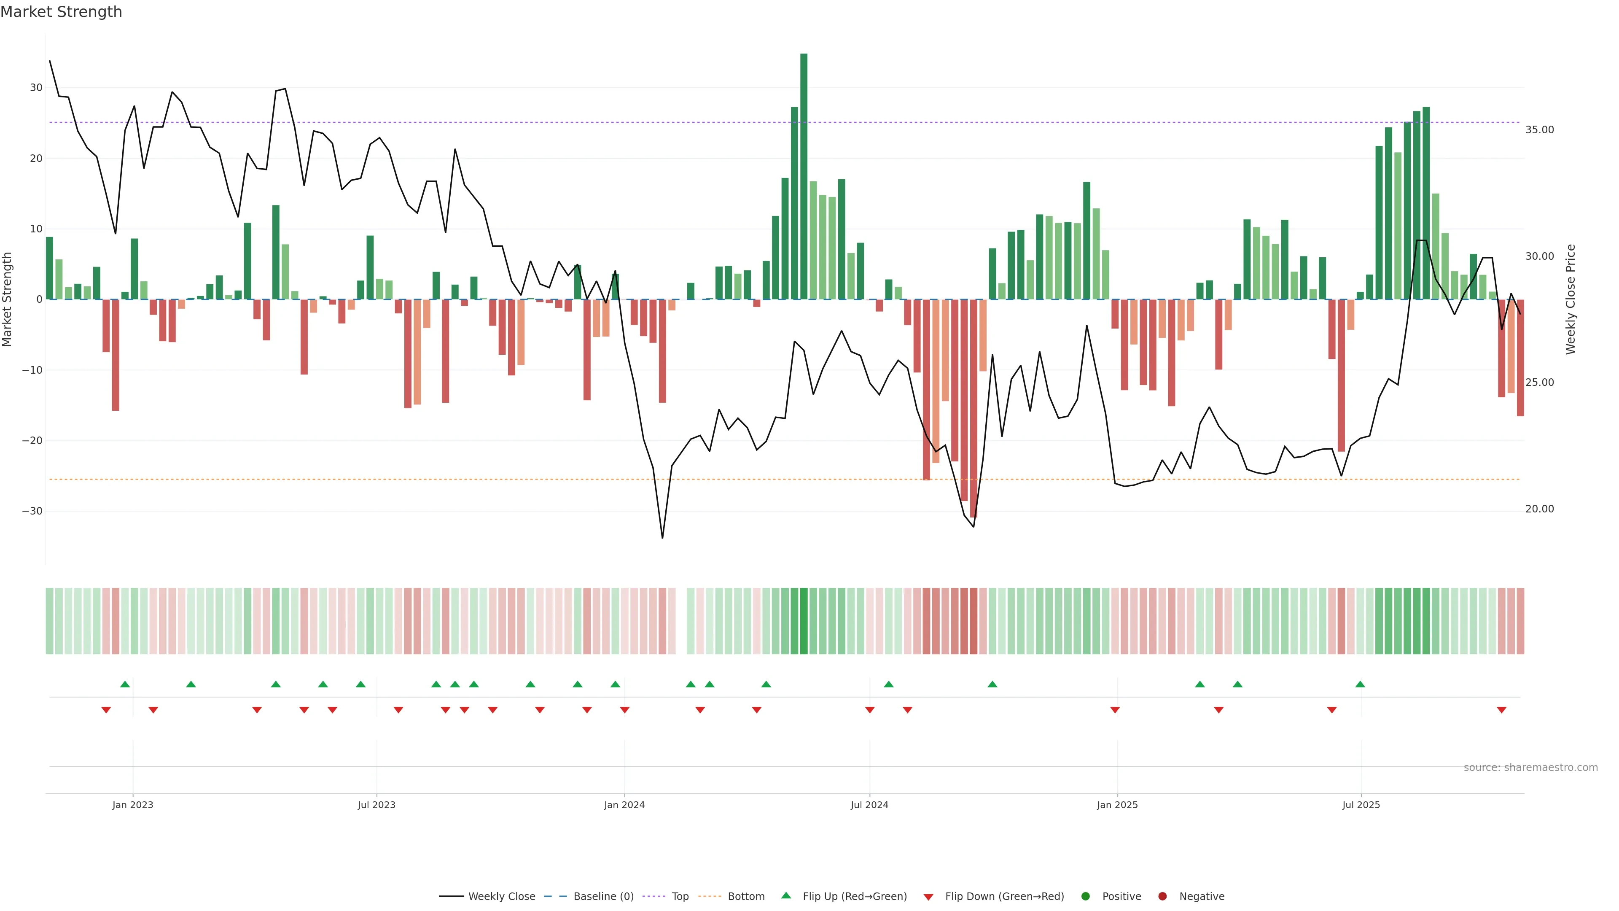Click the Negative red circle legend icon

(1162, 897)
